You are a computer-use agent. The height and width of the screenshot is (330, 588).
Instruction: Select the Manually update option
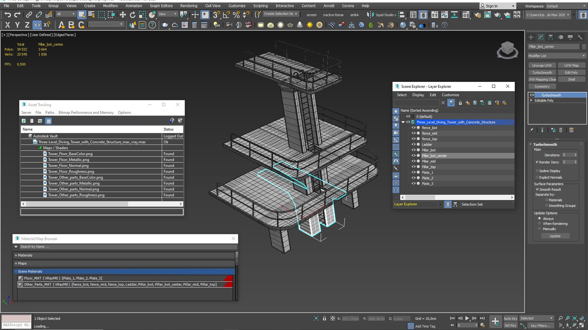point(540,229)
